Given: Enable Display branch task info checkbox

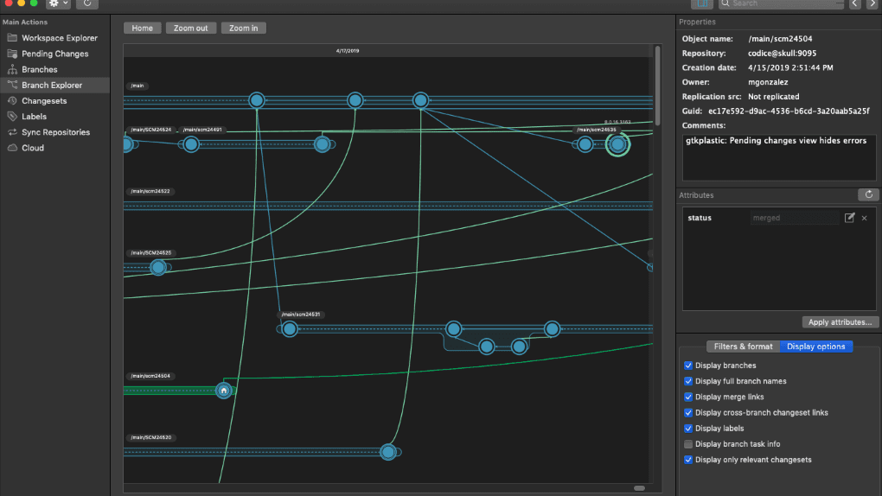Looking at the screenshot, I should tap(688, 444).
